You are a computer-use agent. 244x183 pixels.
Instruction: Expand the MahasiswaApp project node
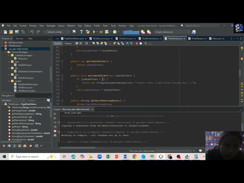(2, 42)
